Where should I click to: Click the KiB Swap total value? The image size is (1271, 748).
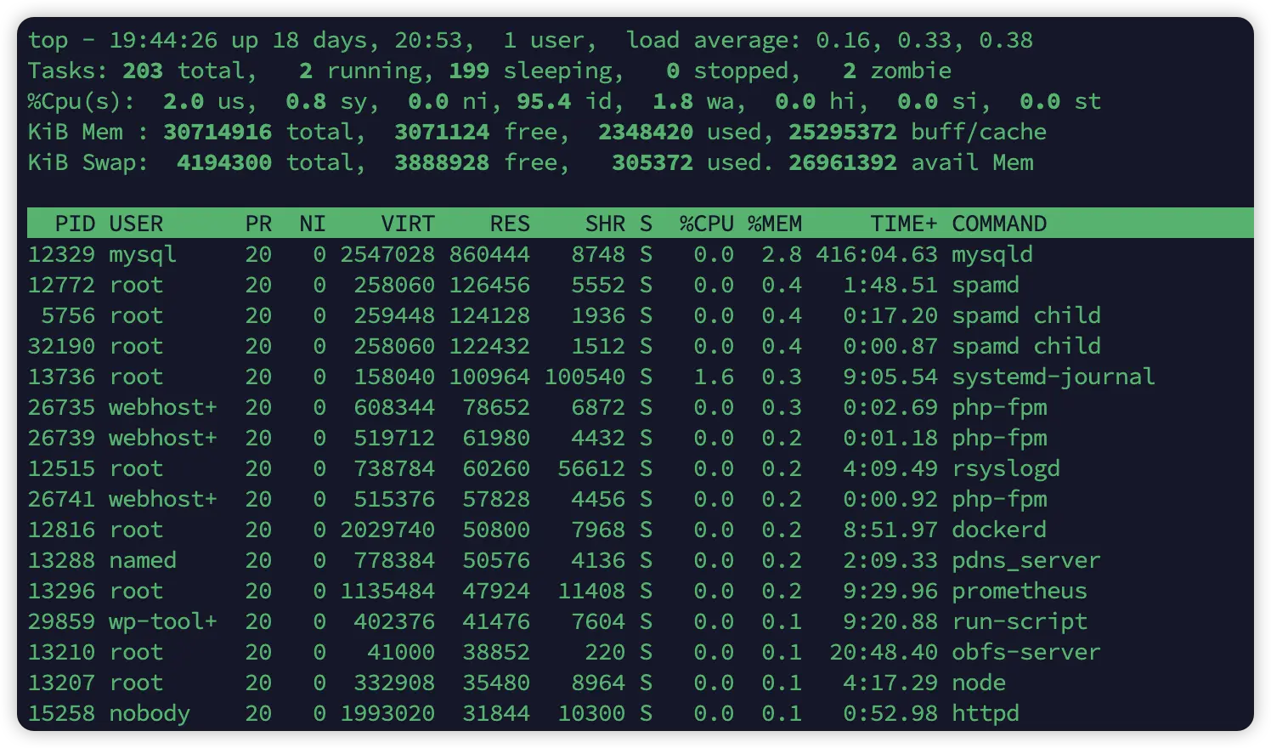[x=224, y=162]
